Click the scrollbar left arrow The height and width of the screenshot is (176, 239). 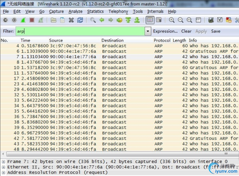pos(3,154)
